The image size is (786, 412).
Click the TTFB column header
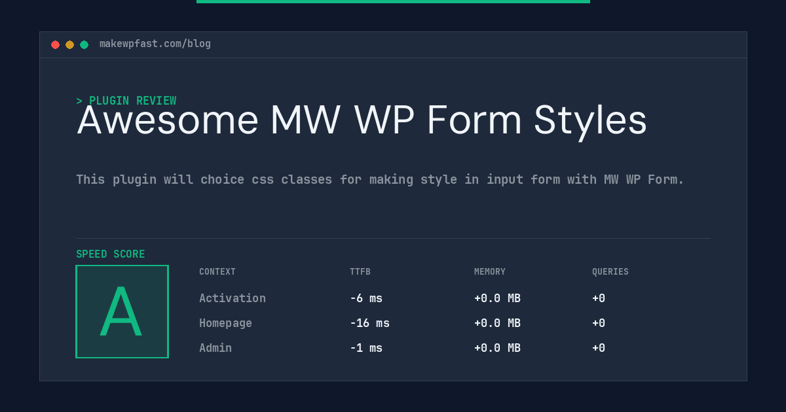[360, 272]
